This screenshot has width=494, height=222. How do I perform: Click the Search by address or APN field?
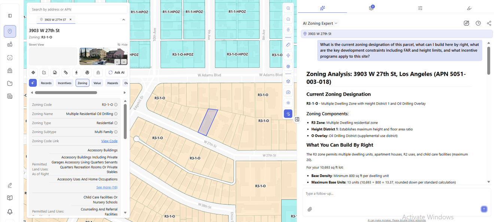pos(78,9)
